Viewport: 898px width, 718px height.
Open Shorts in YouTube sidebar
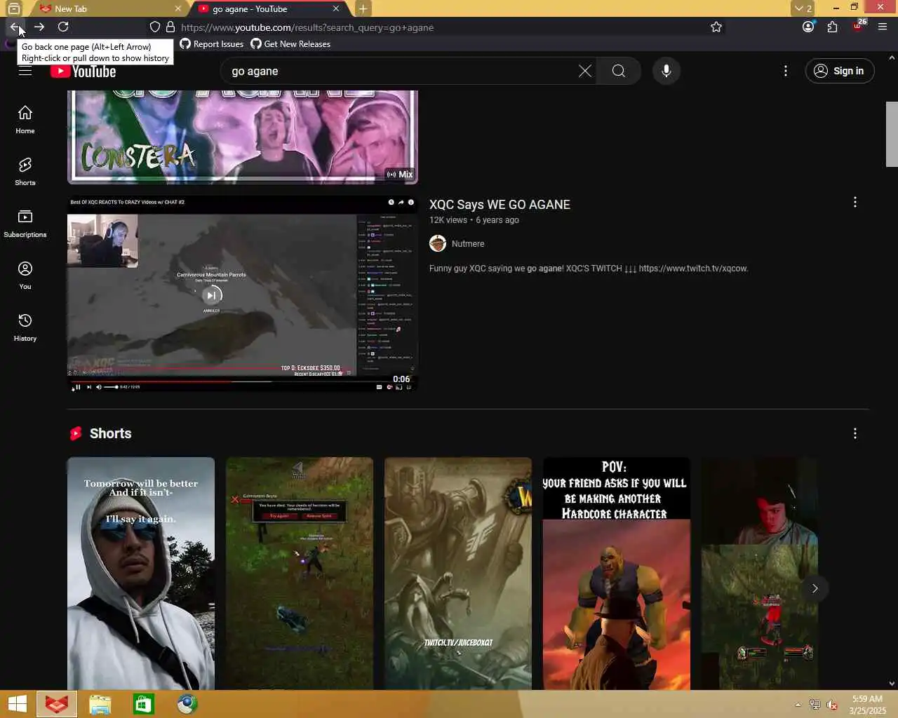(25, 171)
